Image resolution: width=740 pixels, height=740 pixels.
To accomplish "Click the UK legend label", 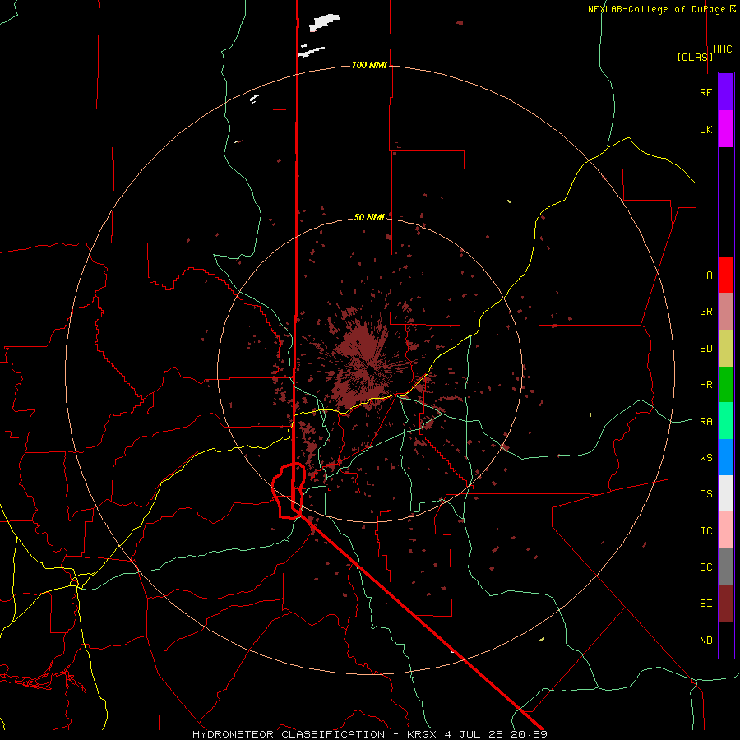I will pyautogui.click(x=705, y=130).
